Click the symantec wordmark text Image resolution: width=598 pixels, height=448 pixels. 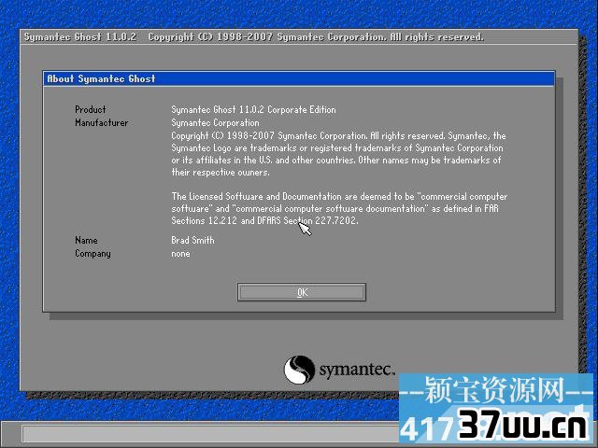[357, 370]
